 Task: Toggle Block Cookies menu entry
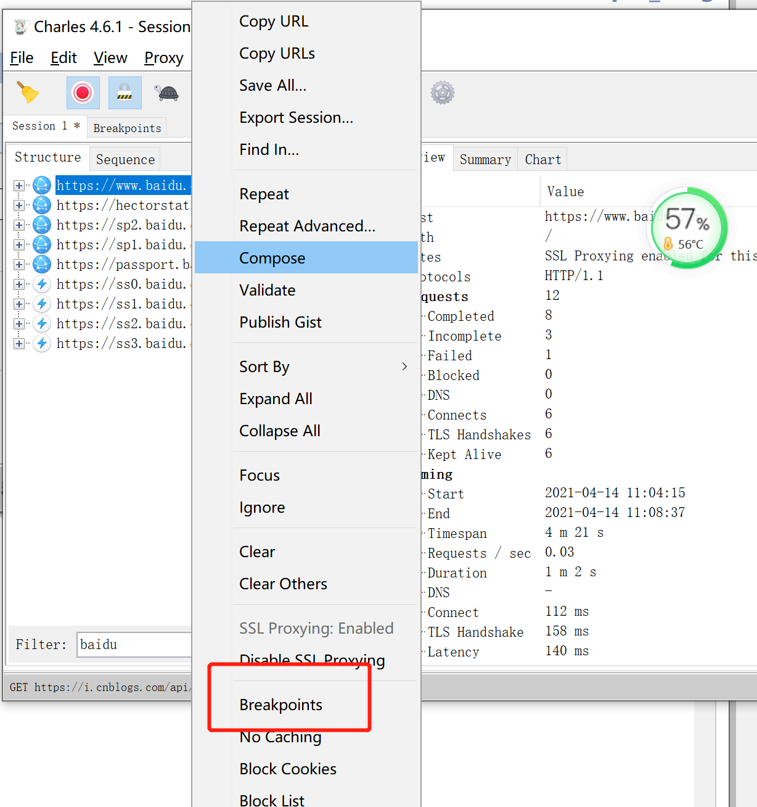pyautogui.click(x=306, y=769)
